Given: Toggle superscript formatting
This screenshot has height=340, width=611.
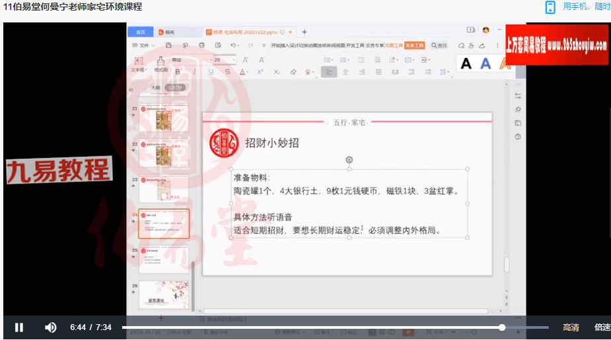Looking at the screenshot, I should tap(260, 72).
